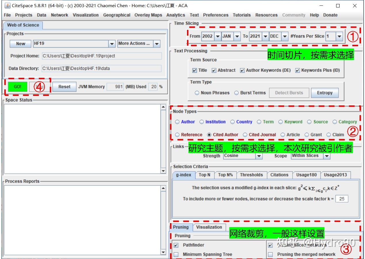This screenshot has height=259, width=365.
Task: Click the Project Home path field
Action: coord(102,56)
